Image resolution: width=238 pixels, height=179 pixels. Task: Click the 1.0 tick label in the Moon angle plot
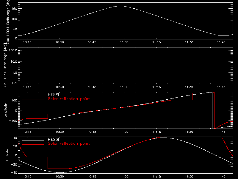coord(15,73)
